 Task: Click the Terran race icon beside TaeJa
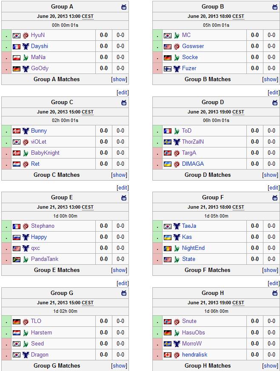177,226
